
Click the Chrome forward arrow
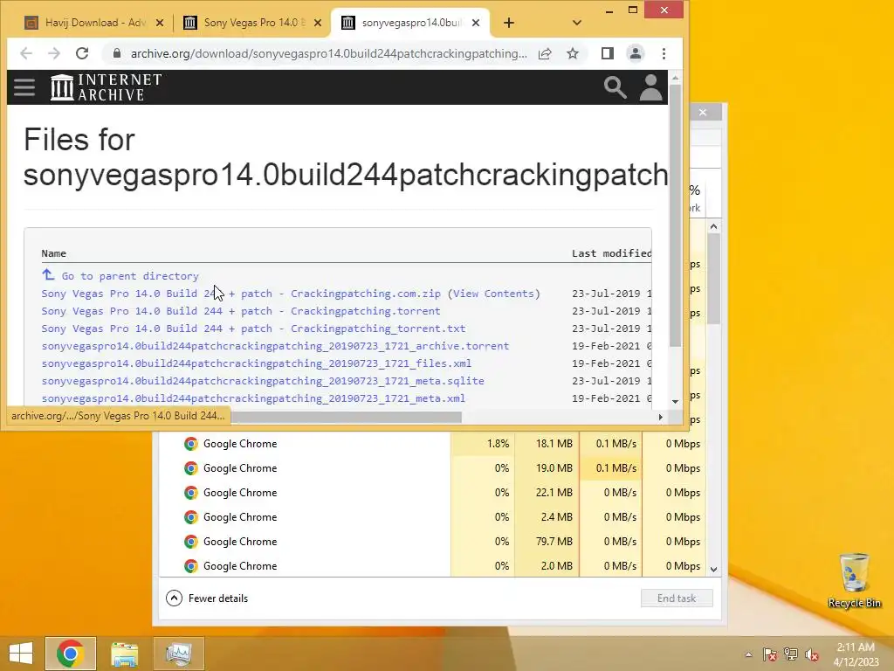point(54,53)
